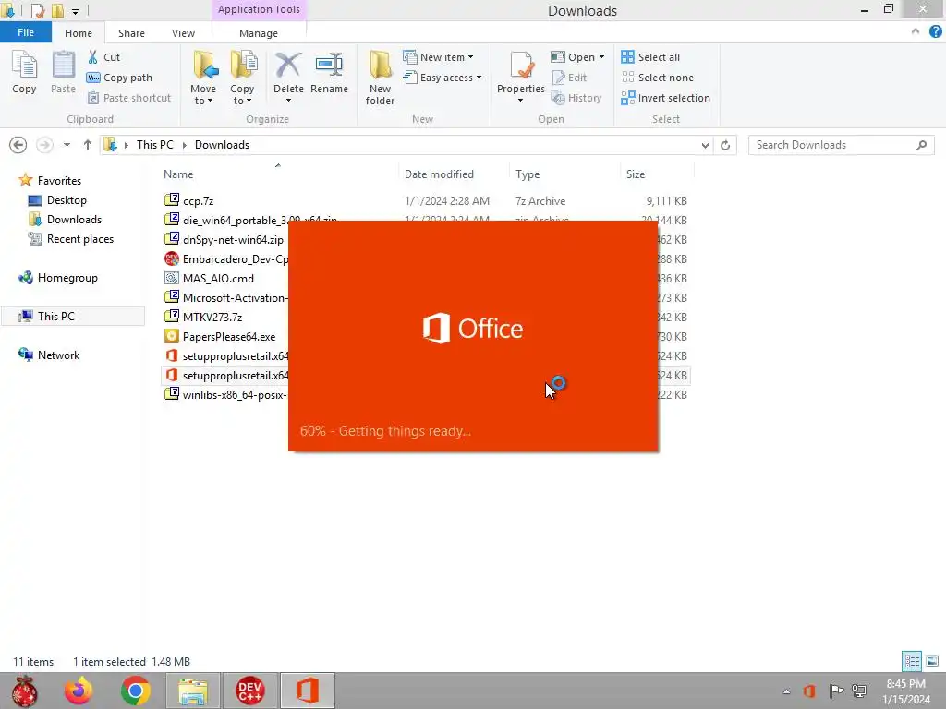Go back with the Back arrow
The image size is (946, 709).
pos(18,145)
